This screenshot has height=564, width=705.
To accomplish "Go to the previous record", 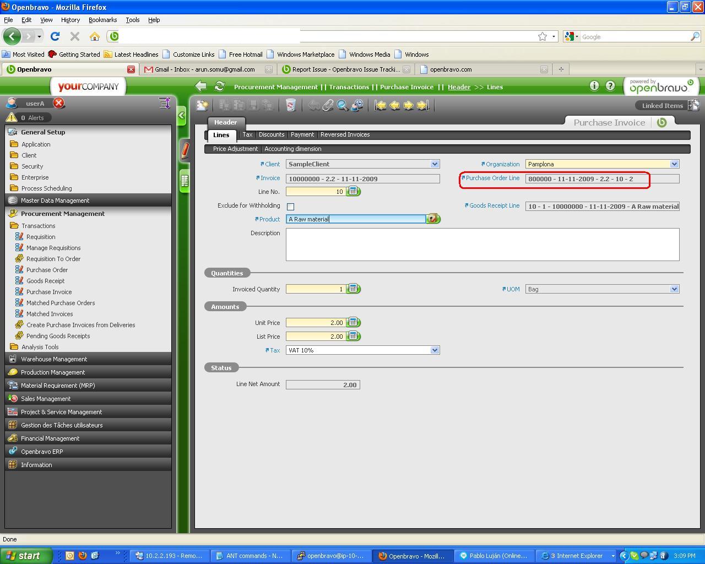I will [x=394, y=105].
